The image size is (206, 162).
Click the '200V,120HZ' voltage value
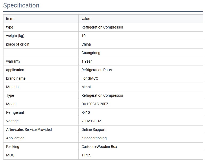pos(91,121)
